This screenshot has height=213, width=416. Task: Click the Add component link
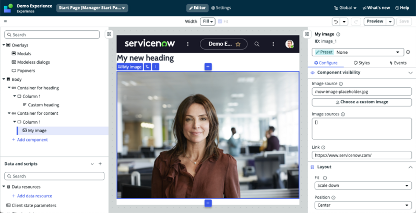tap(30, 139)
